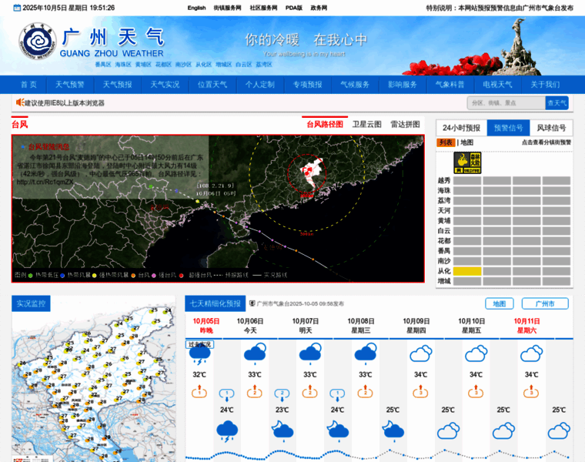The height and width of the screenshot is (462, 585).
Task: Click the 广州市 city selector button
Action: coord(545,304)
